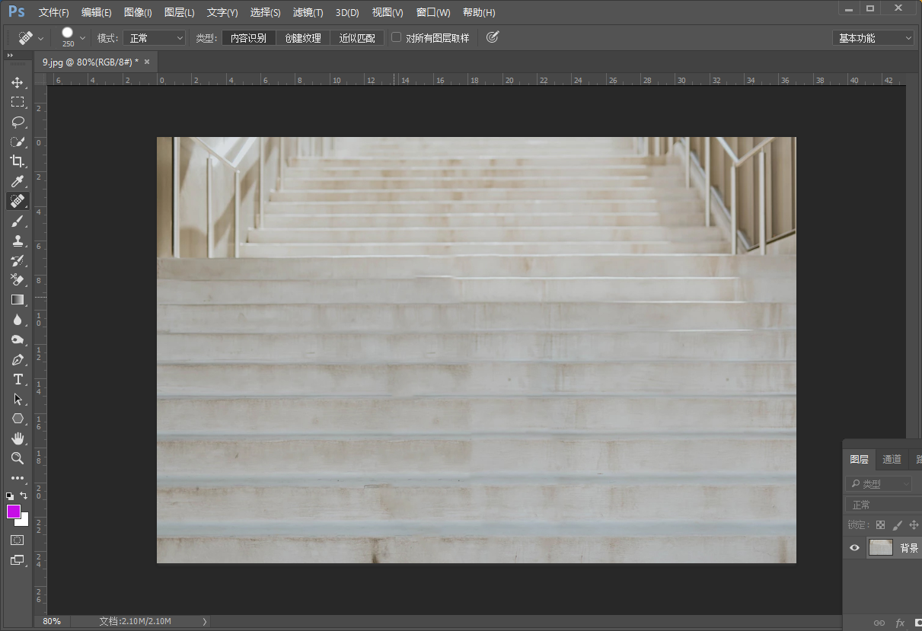
Task: Open the 图像(I) menu
Action: pyautogui.click(x=138, y=13)
